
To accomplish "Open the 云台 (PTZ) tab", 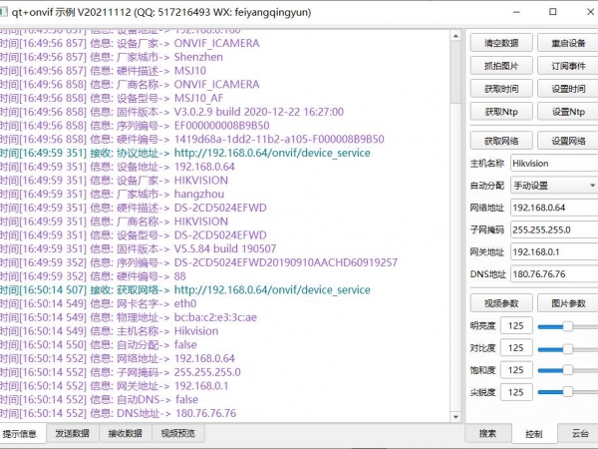I will (x=579, y=434).
